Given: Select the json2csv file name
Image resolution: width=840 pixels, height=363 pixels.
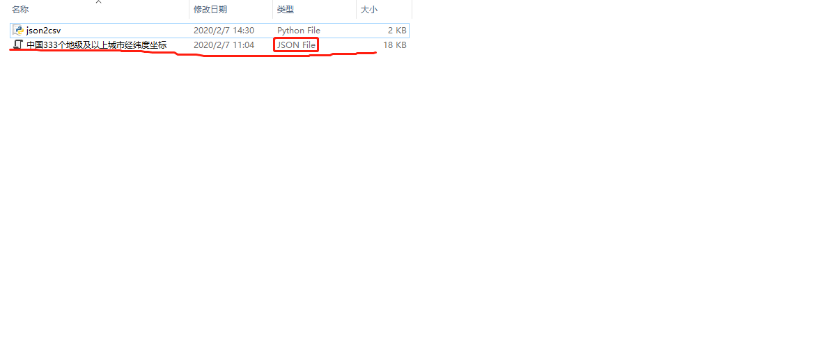Looking at the screenshot, I should click(x=44, y=31).
